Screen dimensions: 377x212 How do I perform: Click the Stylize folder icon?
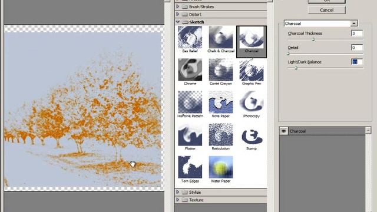pyautogui.click(x=184, y=193)
